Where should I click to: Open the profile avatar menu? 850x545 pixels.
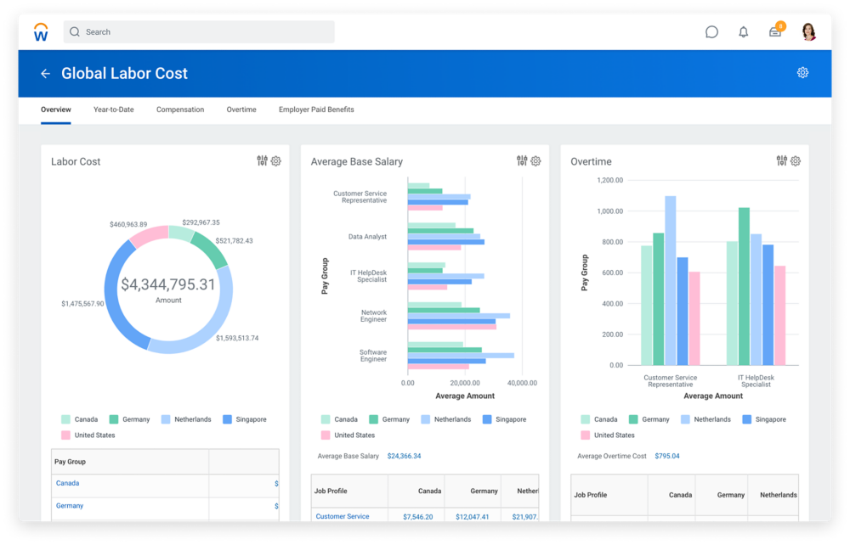[806, 31]
